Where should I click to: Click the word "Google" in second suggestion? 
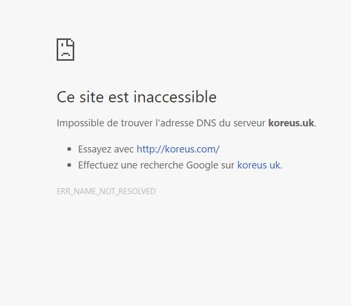coord(202,165)
